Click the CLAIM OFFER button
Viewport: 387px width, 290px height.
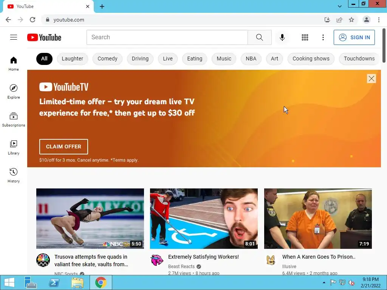pyautogui.click(x=63, y=147)
